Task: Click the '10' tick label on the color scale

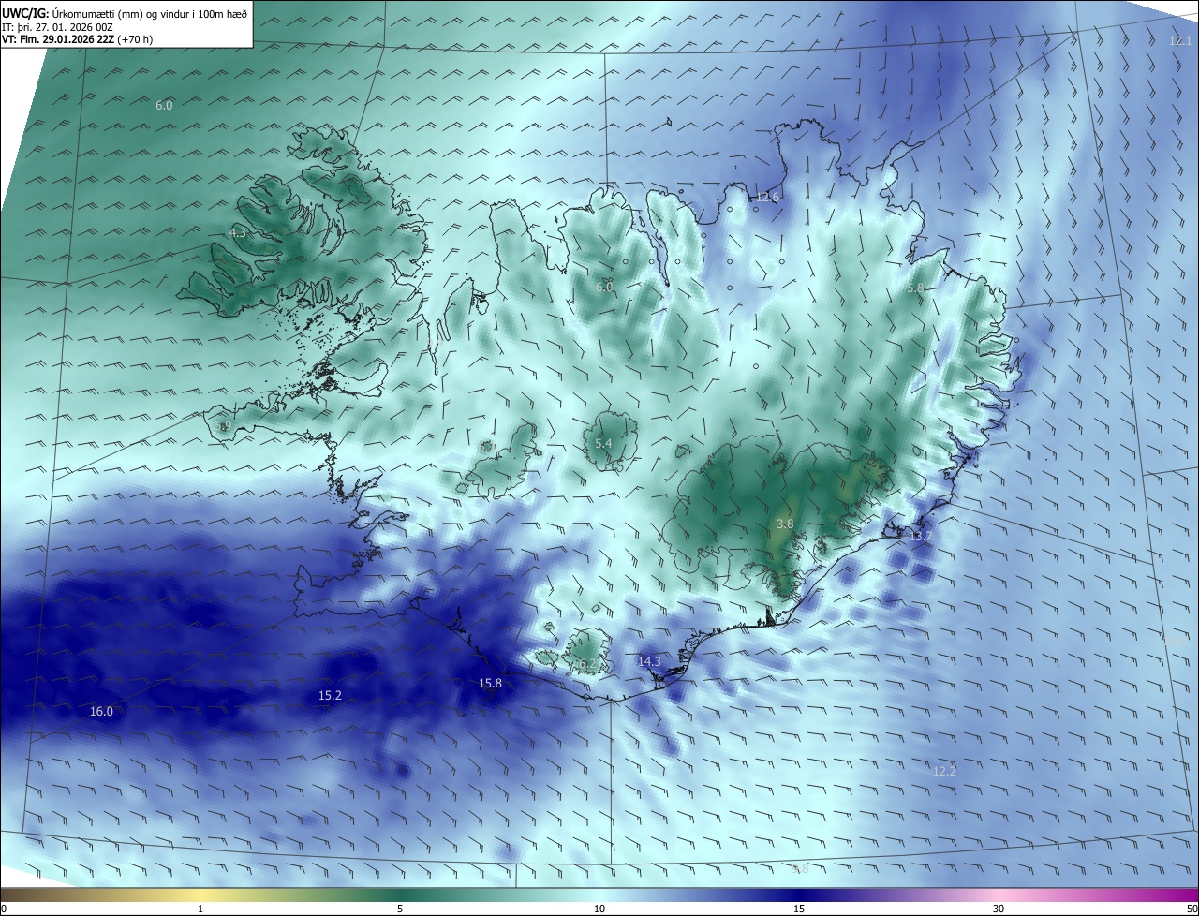Action: (x=599, y=909)
